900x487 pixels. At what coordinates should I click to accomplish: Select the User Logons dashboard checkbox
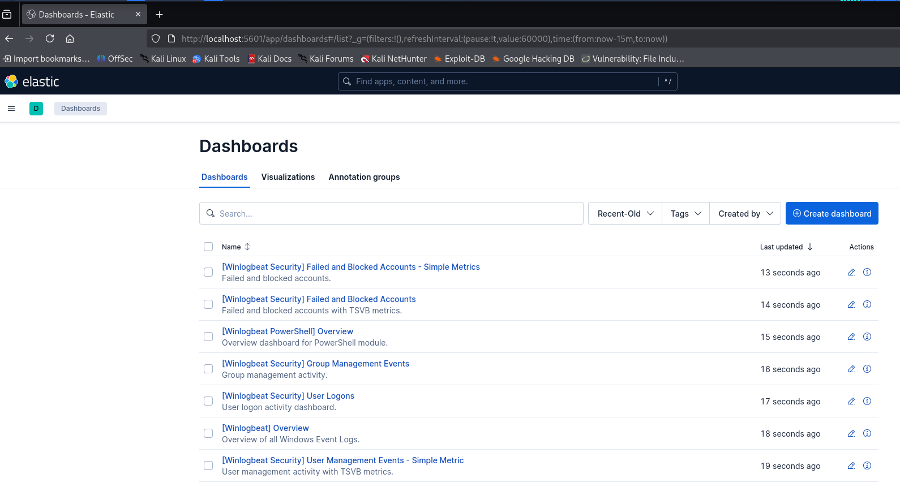click(208, 401)
